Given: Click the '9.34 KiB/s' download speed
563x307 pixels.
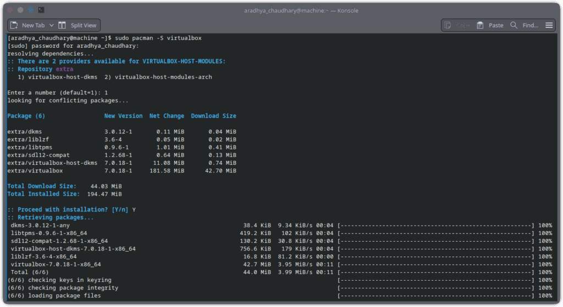Looking at the screenshot, I should pyautogui.click(x=295, y=226).
